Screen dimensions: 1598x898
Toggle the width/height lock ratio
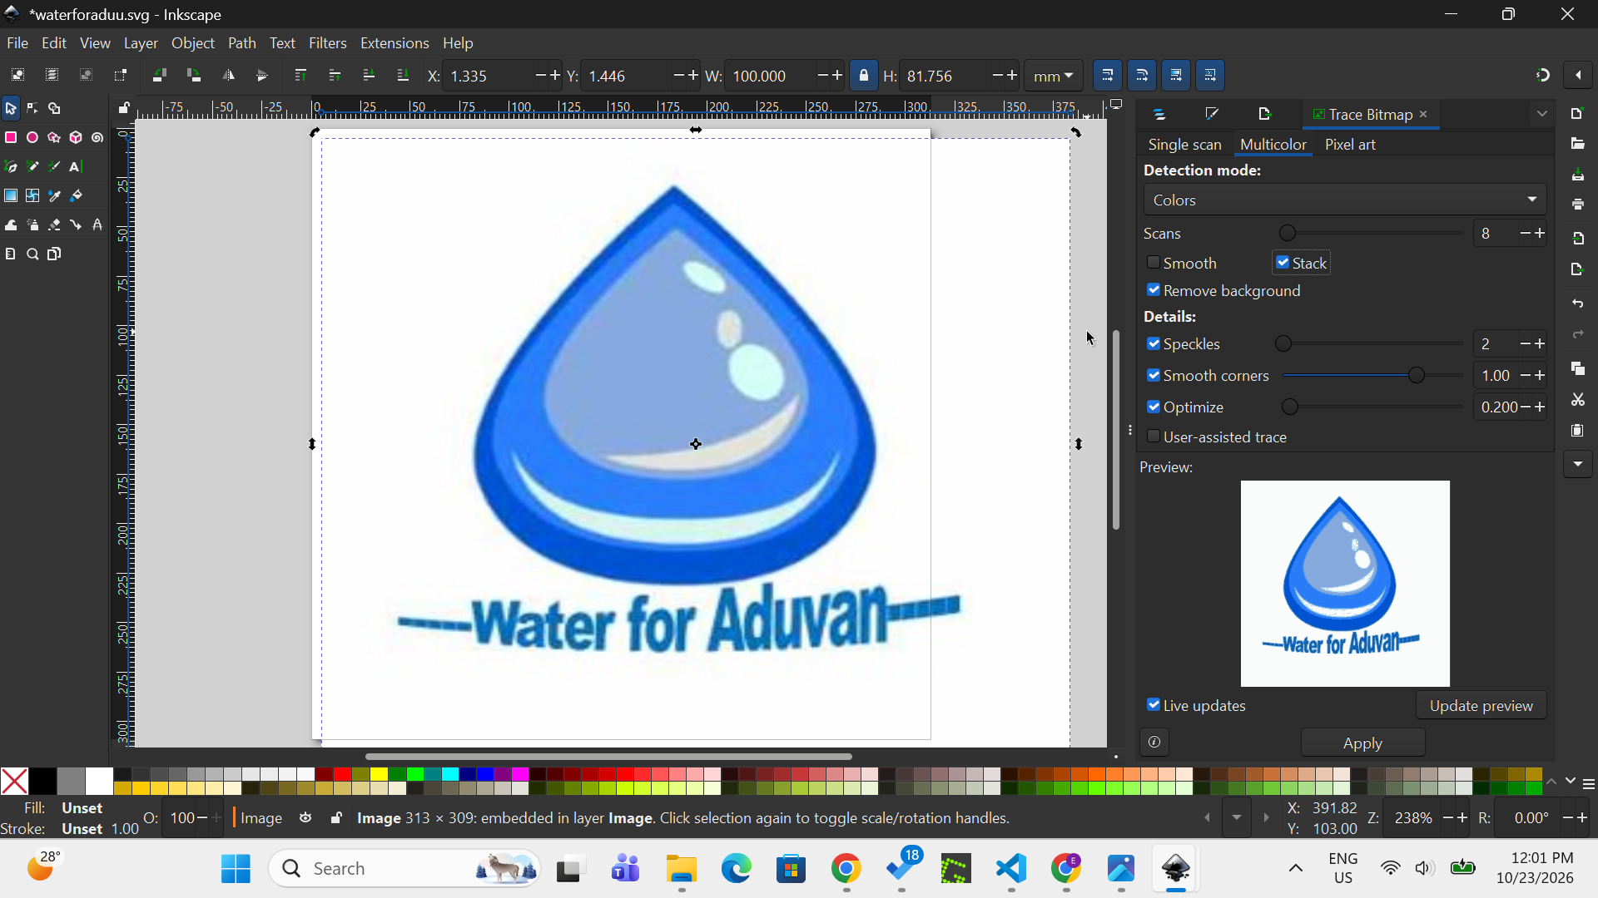(x=864, y=76)
